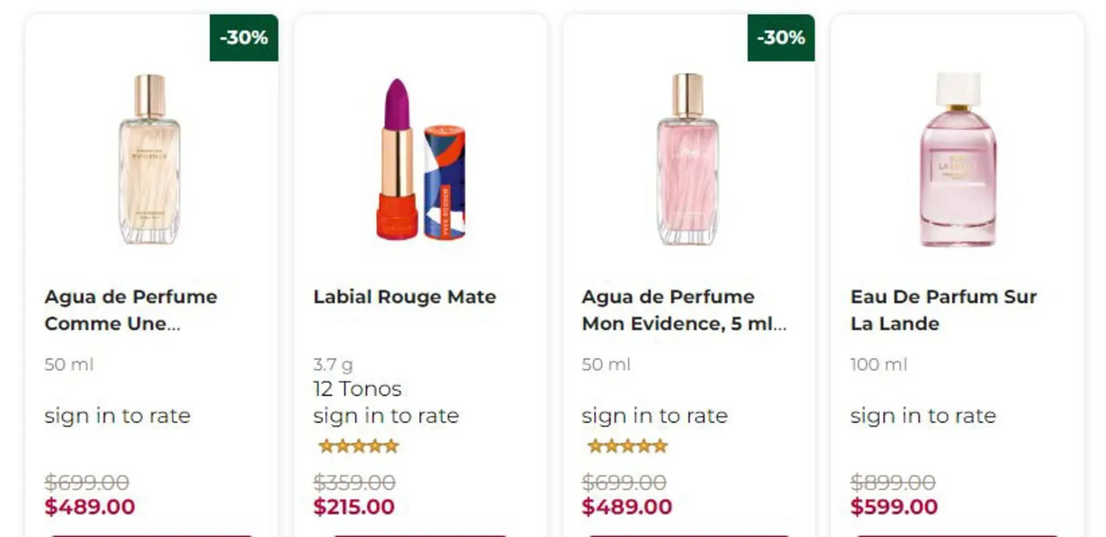Click sign in to rate for Labial Rouge
The height and width of the screenshot is (537, 1106).
[386, 416]
